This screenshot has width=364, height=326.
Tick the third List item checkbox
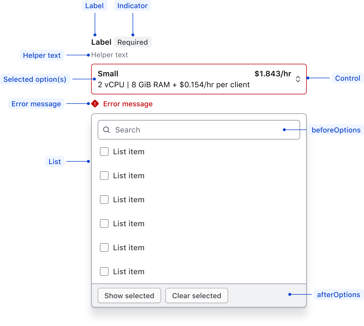(x=104, y=200)
